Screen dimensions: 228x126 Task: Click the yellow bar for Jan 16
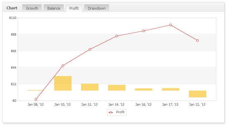144,89
